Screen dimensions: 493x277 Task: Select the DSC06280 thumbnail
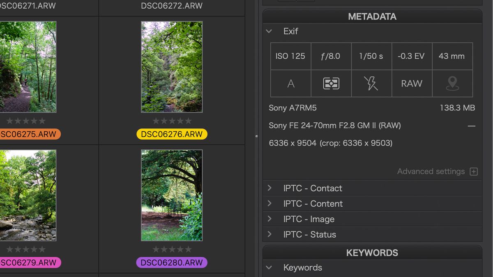pyautogui.click(x=172, y=195)
